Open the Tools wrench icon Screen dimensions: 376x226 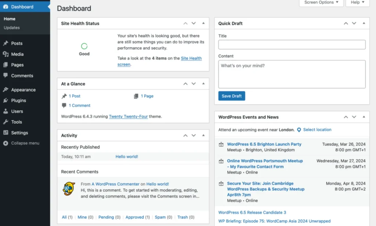click(6, 122)
